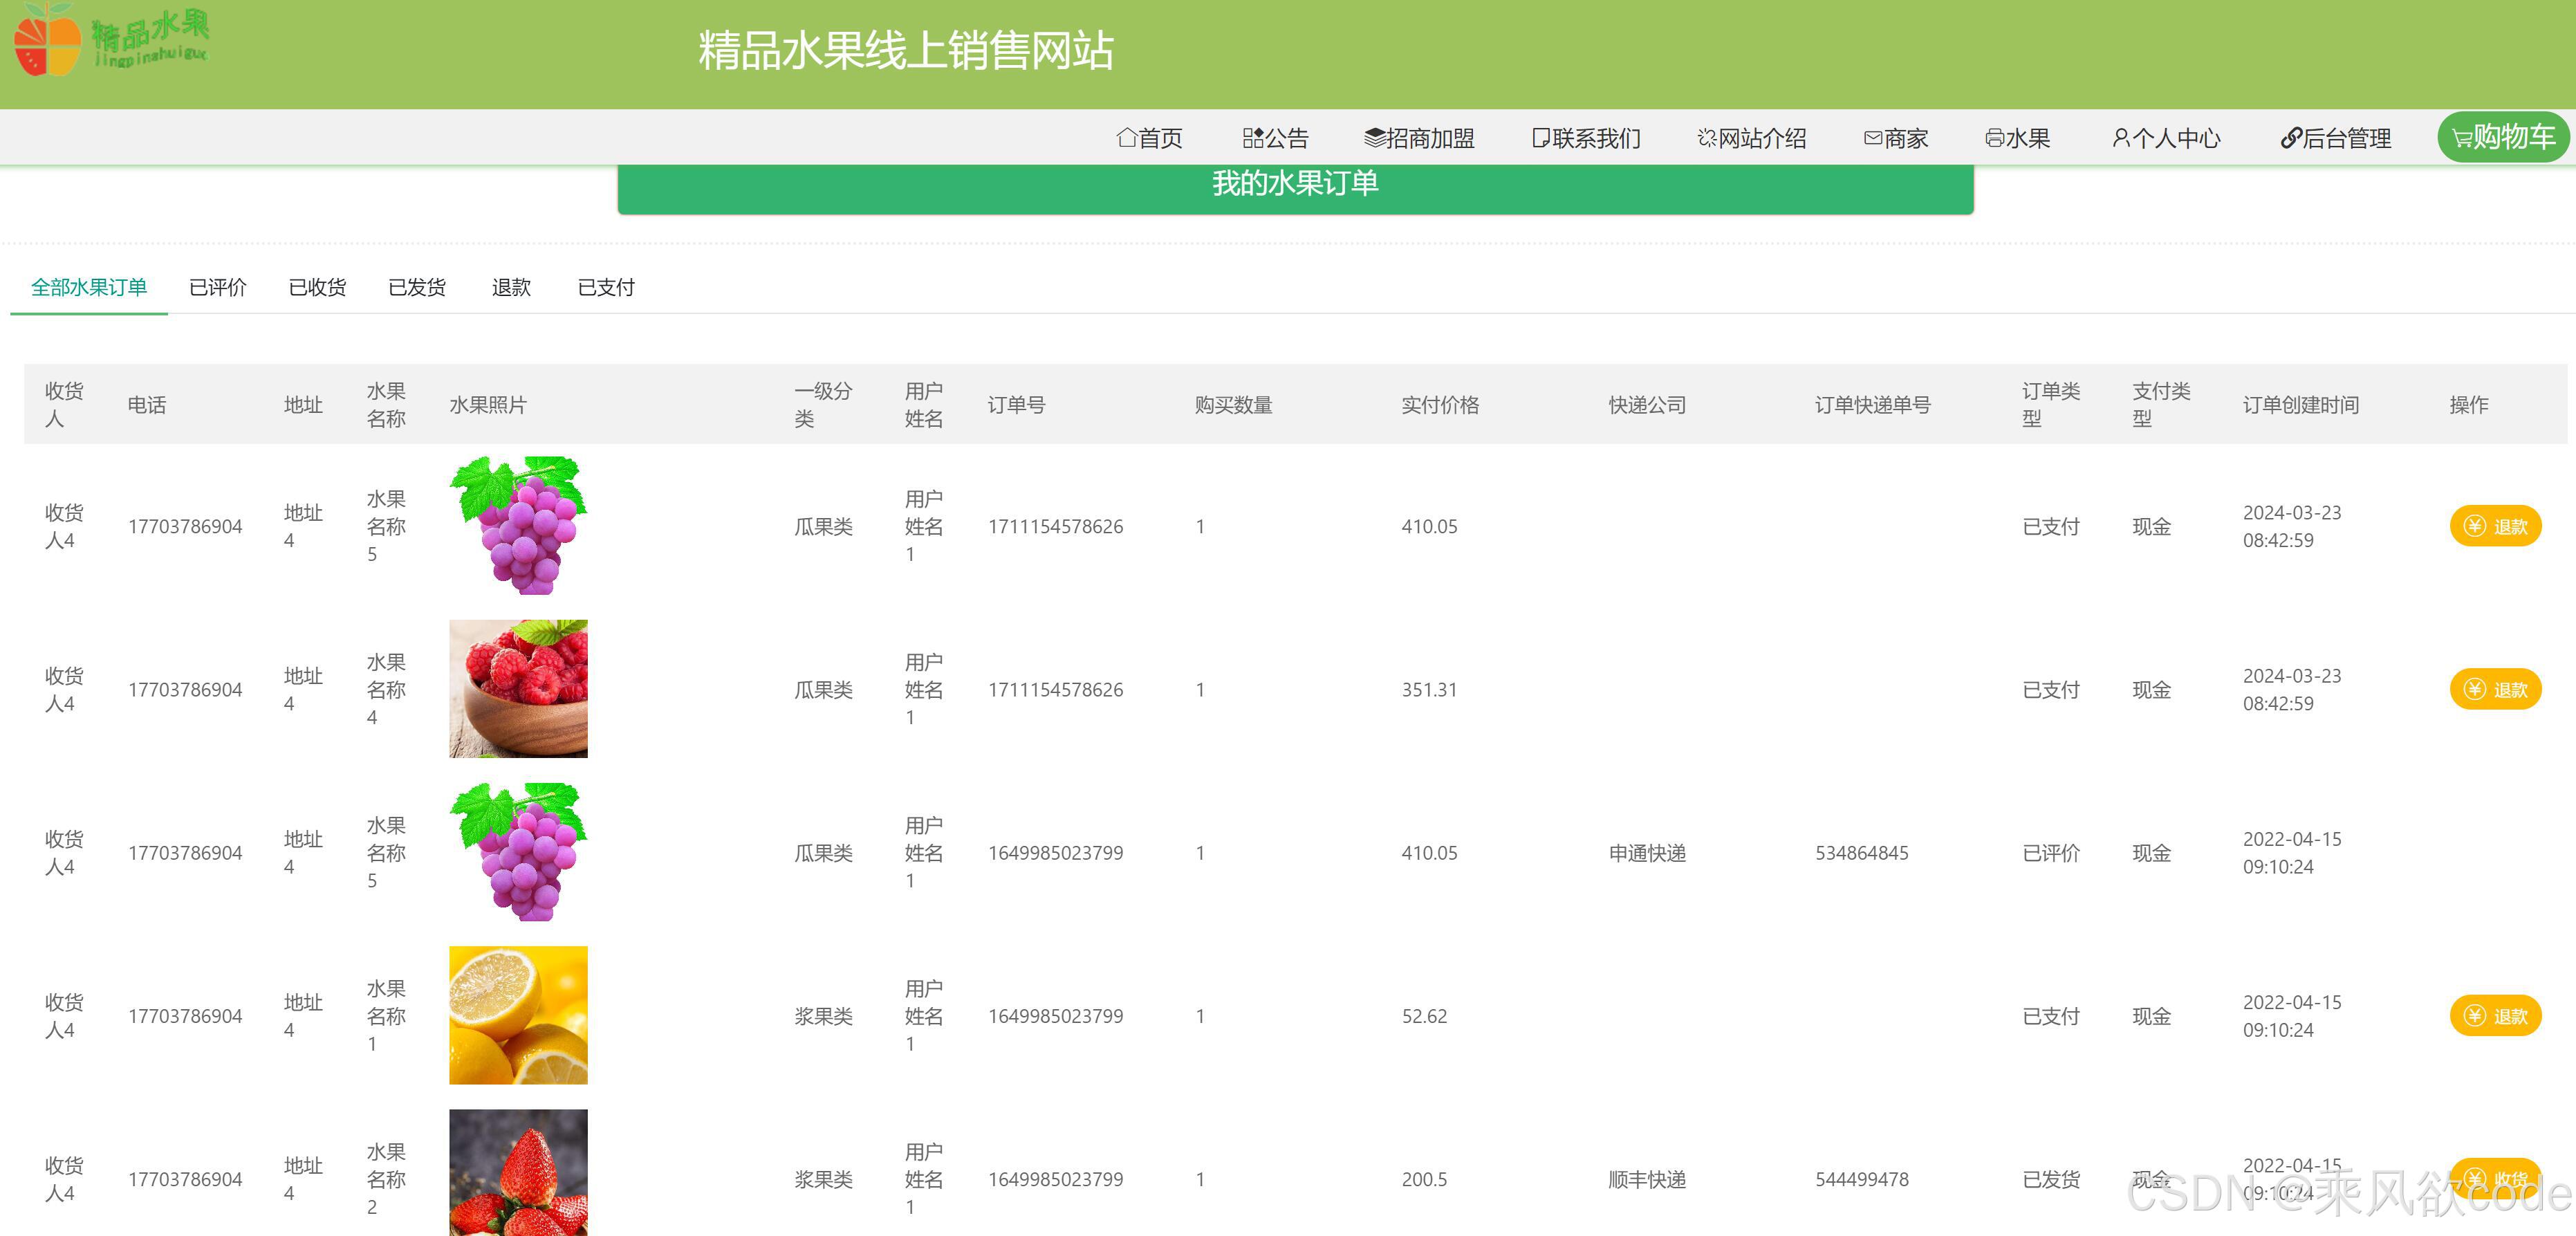Open 联系我们 contact page
Image resolution: width=2576 pixels, height=1236 pixels.
pyautogui.click(x=1586, y=138)
